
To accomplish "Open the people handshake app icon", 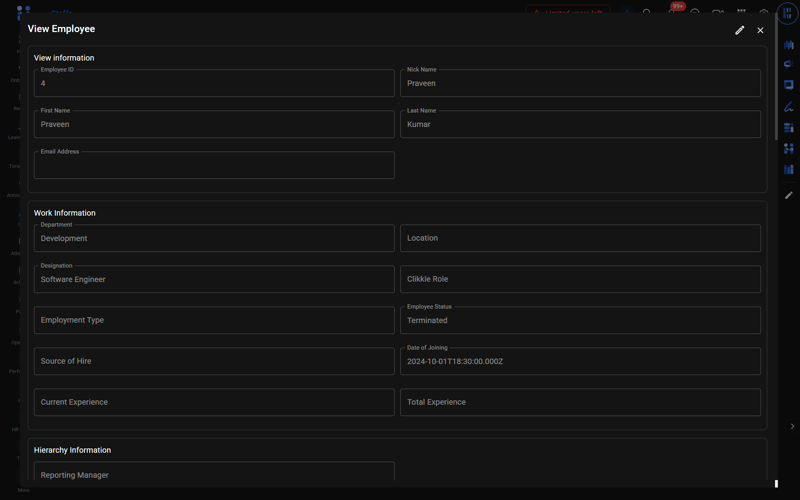I will 788,148.
